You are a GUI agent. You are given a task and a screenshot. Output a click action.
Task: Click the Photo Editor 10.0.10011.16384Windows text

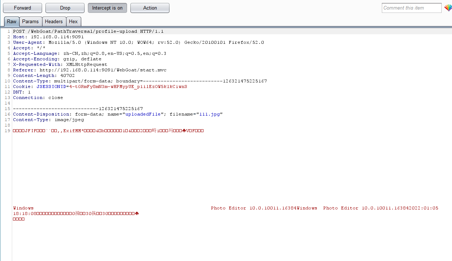[264, 208]
